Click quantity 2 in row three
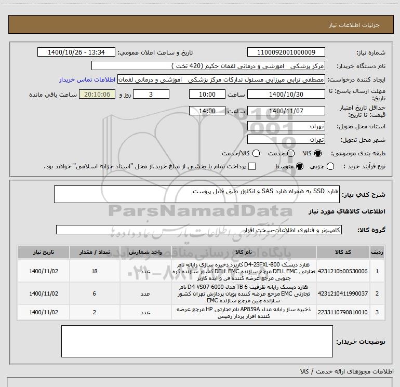The image size is (400, 387). pyautogui.click(x=95, y=312)
